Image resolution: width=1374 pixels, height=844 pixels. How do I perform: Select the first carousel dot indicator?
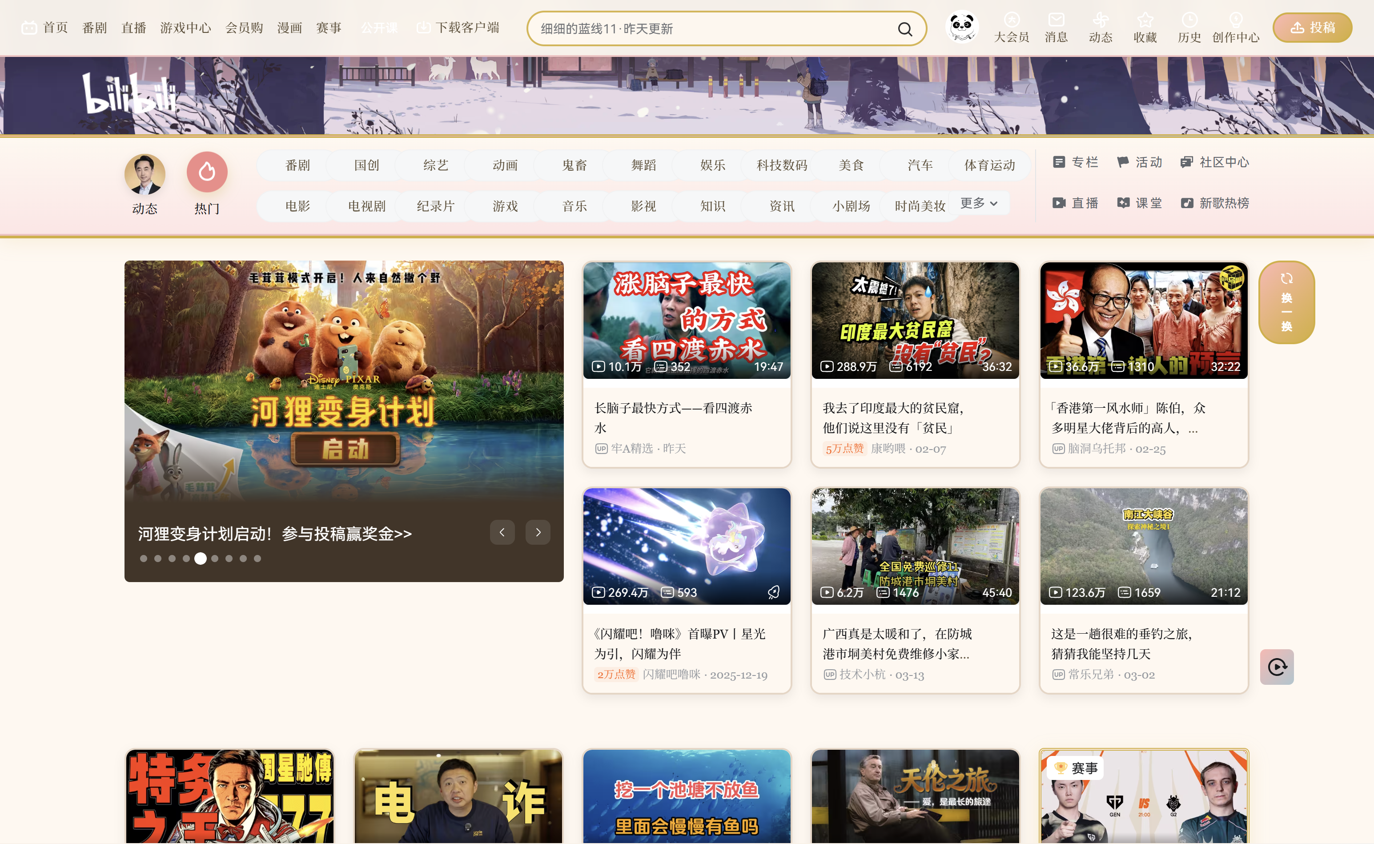144,558
